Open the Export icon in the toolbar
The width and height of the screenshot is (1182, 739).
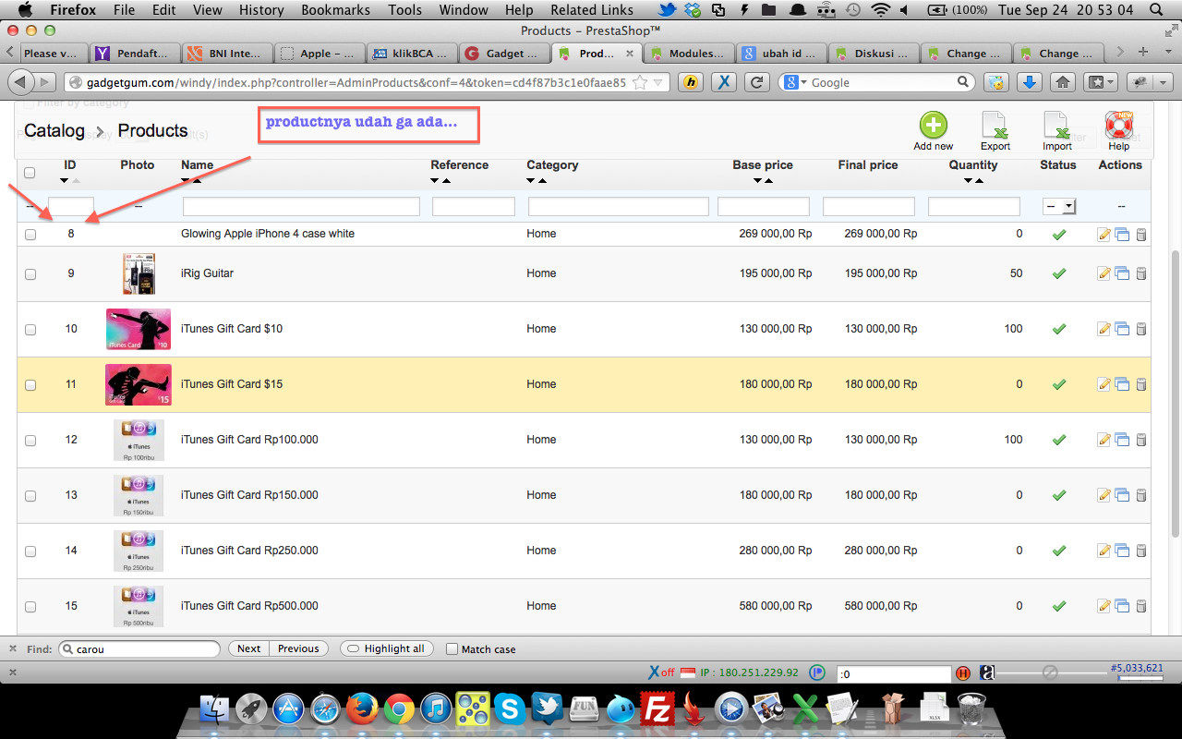[995, 125]
